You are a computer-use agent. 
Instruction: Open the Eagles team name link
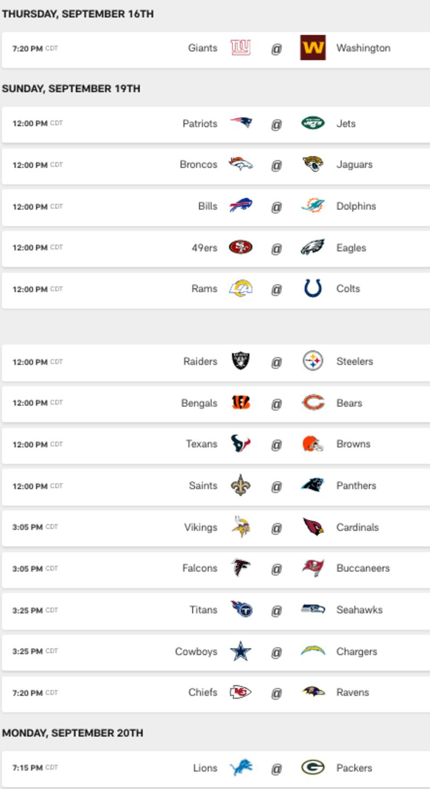tap(351, 248)
